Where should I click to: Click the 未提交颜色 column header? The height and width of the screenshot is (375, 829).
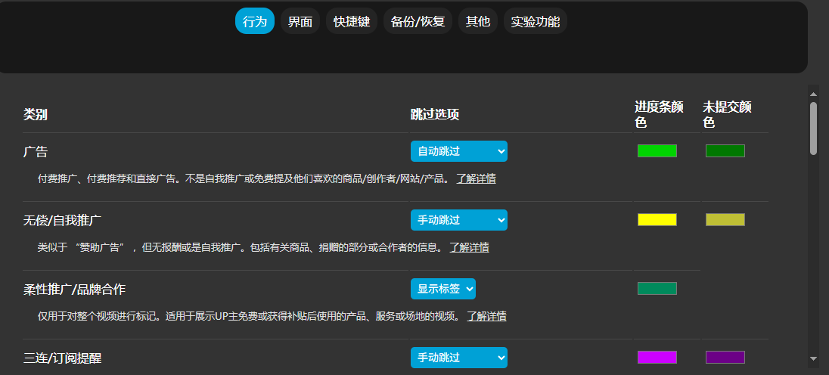tap(727, 115)
